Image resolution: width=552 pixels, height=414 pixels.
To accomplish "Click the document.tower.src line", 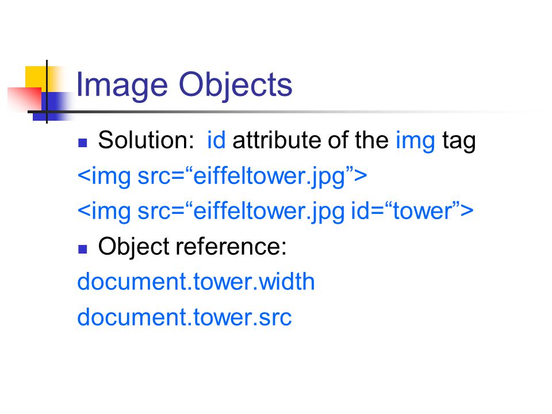I will (x=185, y=317).
